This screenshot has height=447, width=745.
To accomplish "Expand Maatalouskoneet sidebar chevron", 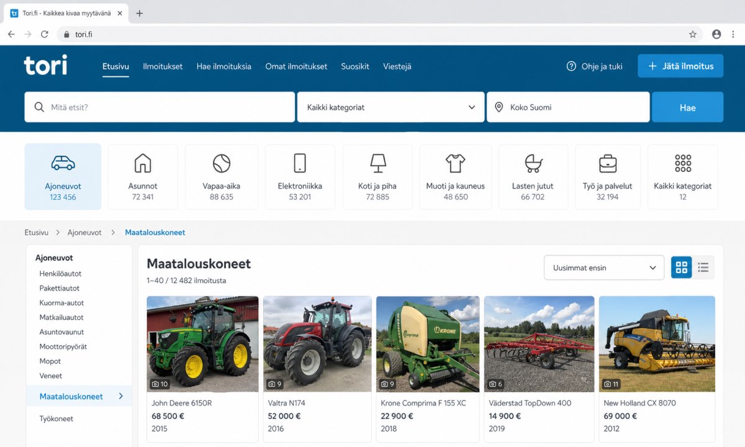I will click(x=121, y=396).
